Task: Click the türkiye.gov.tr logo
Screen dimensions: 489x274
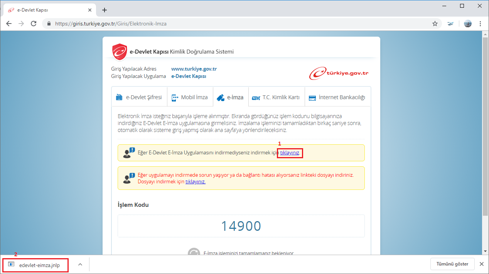Action: click(x=339, y=73)
